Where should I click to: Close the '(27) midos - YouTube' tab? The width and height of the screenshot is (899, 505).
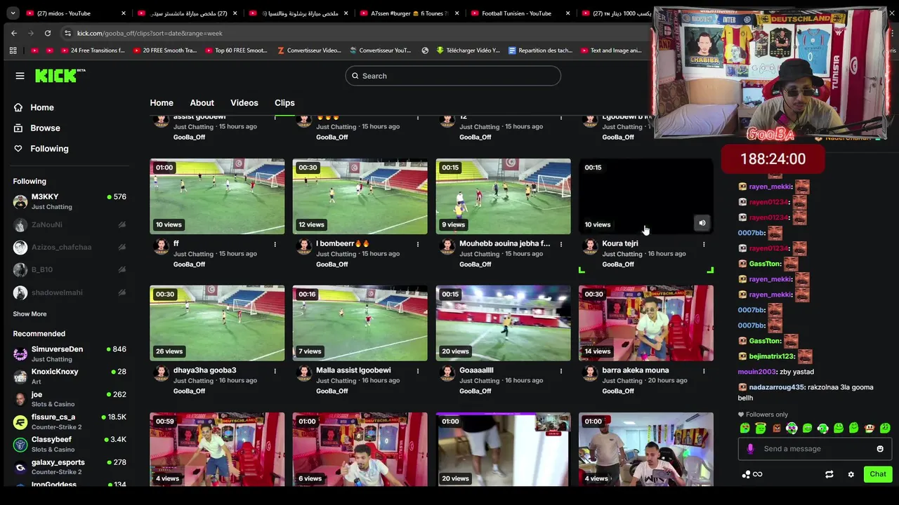tap(124, 13)
